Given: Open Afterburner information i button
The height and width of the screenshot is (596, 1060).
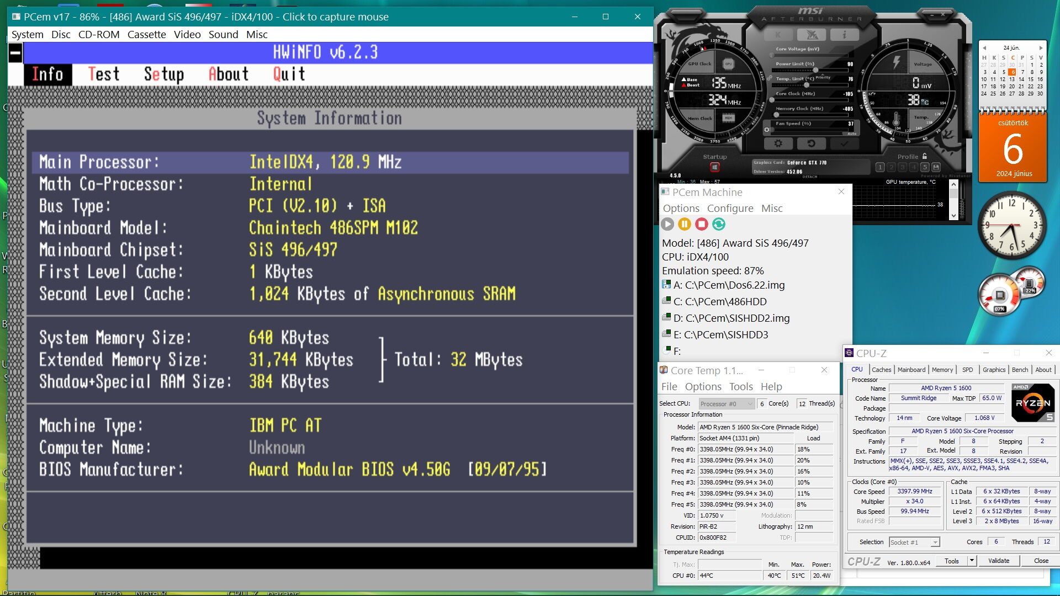Looking at the screenshot, I should pyautogui.click(x=845, y=35).
